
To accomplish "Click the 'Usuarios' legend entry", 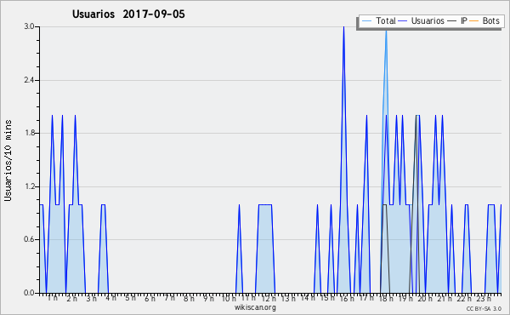I will click(x=422, y=20).
